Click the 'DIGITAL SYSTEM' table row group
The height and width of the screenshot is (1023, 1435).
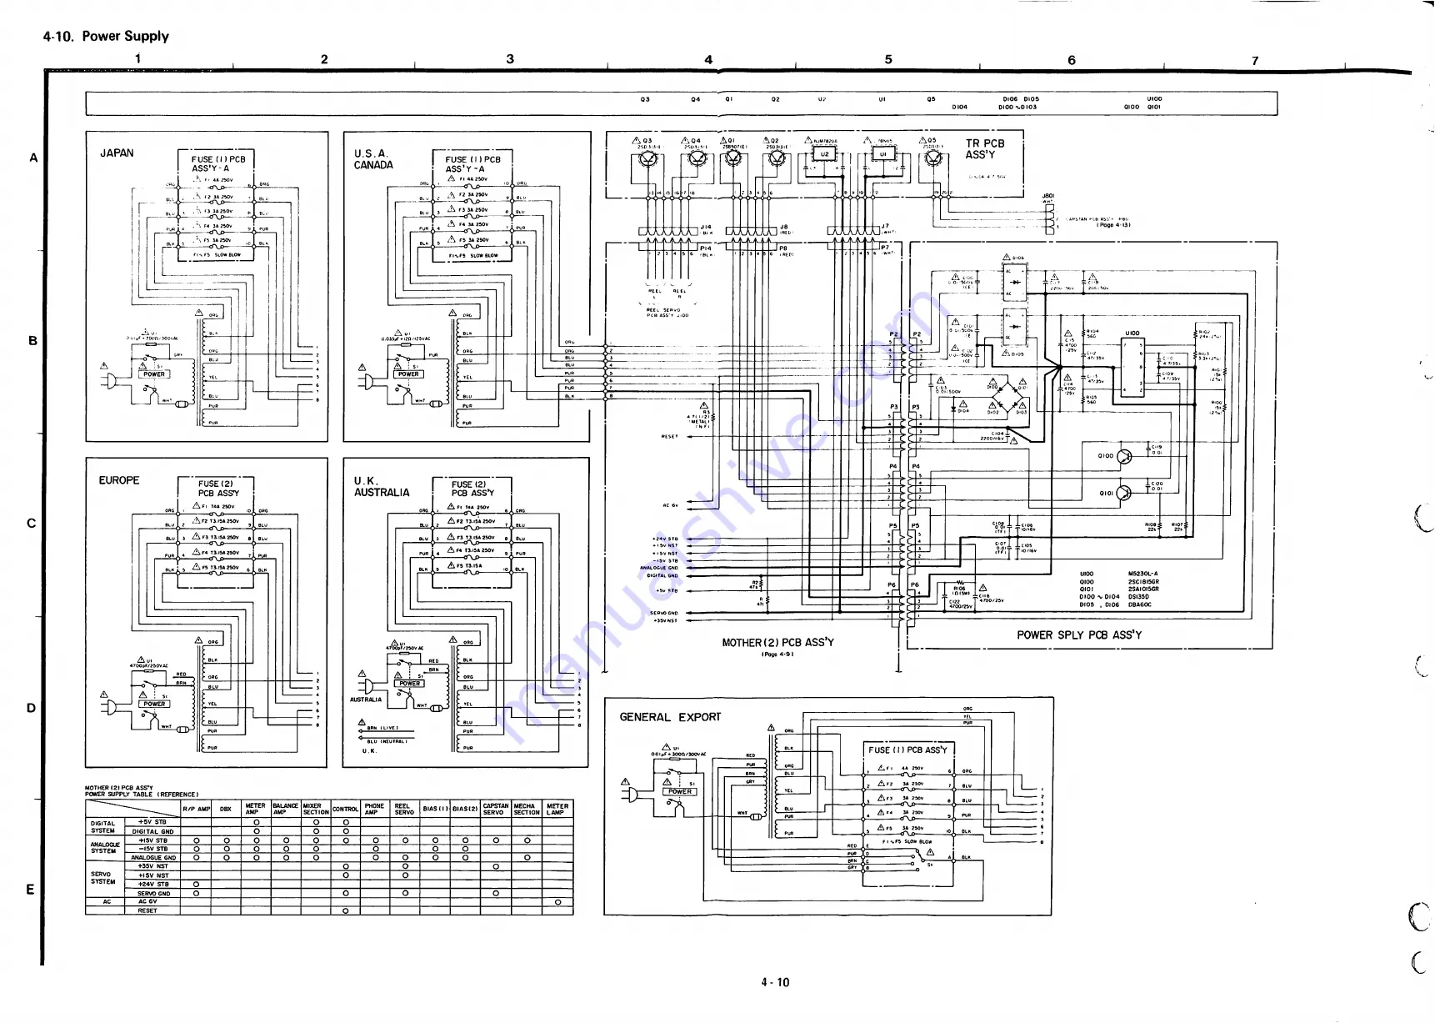103,827
